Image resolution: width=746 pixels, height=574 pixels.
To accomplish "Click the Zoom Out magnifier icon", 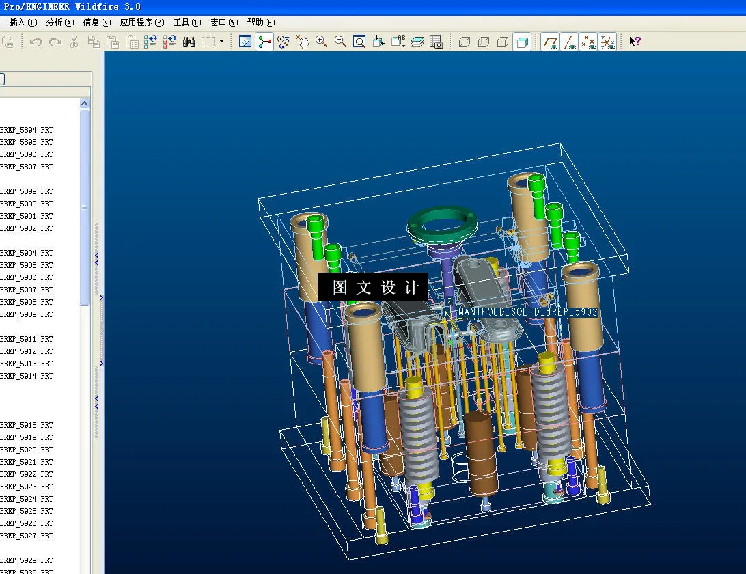I will click(x=340, y=42).
